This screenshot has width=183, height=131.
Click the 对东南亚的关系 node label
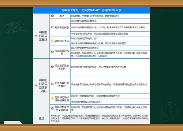(62, 52)
